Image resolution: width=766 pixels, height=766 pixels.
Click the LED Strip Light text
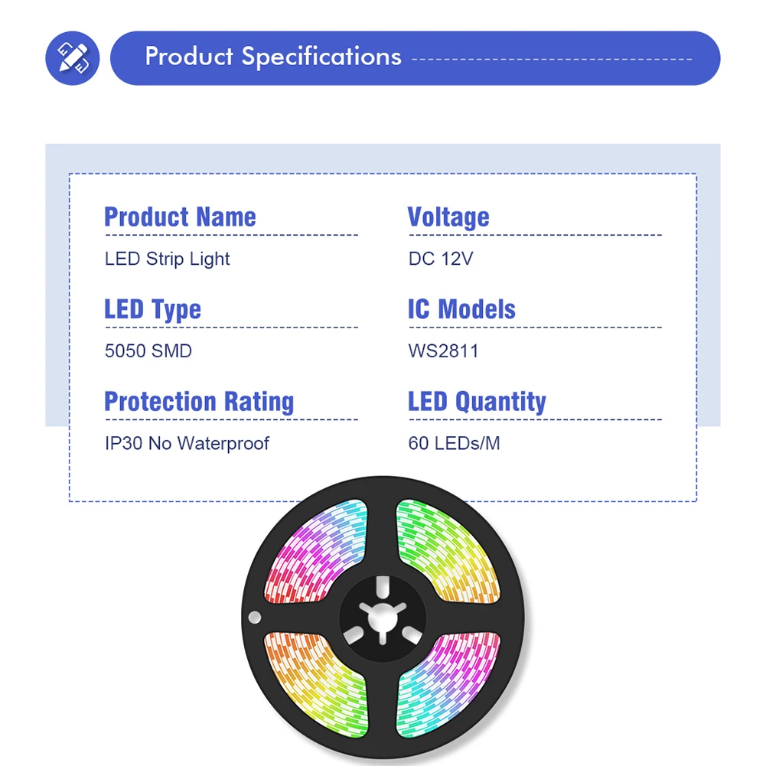[167, 259]
